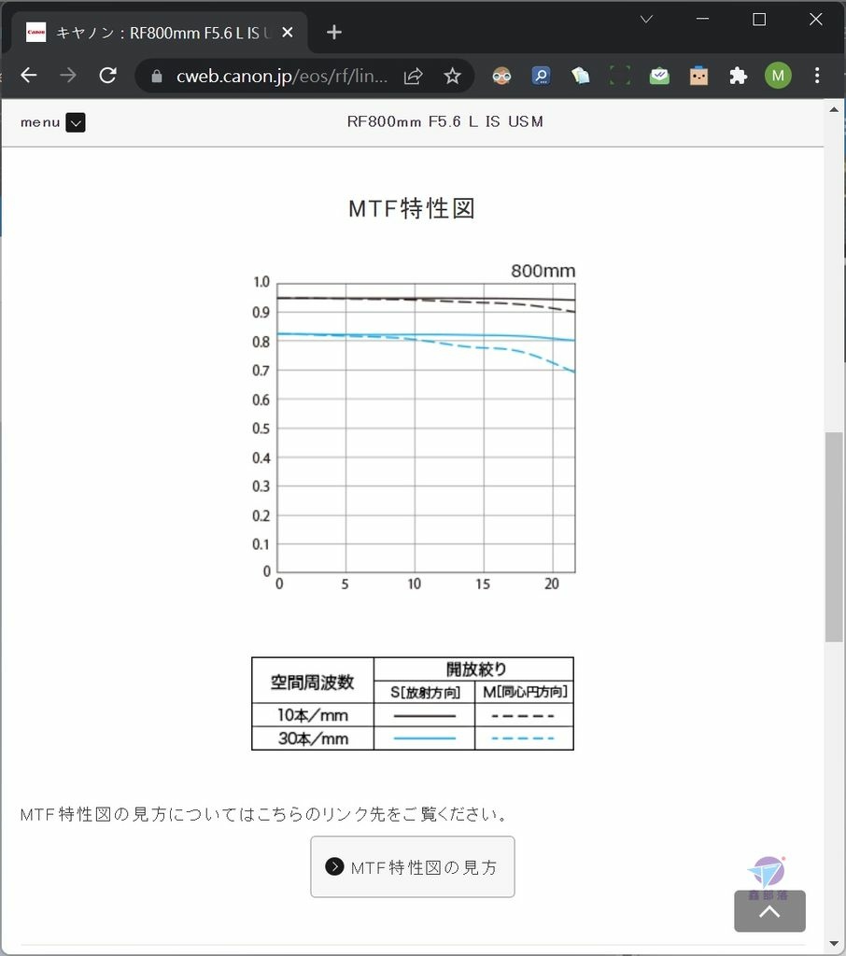The width and height of the screenshot is (846, 956).
Task: Click the back-to-top arrow button
Action: (x=769, y=911)
